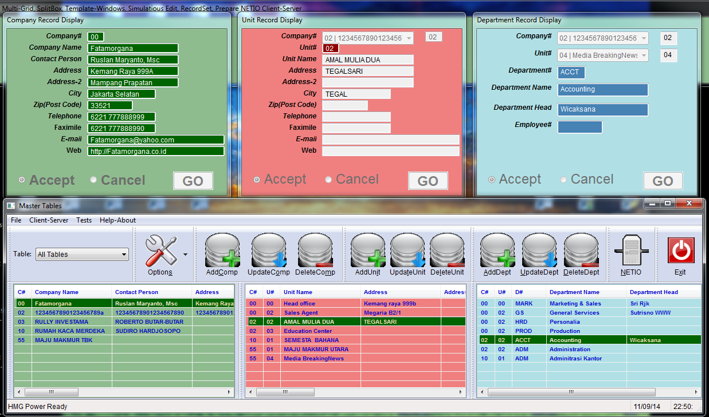Click the UpdateDept database icon

539,251
